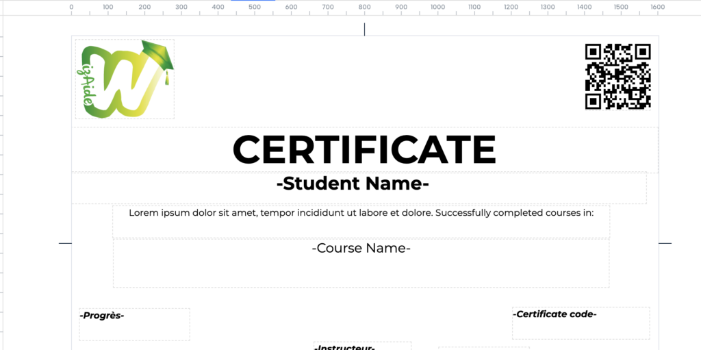Select the QR code image

617,76
